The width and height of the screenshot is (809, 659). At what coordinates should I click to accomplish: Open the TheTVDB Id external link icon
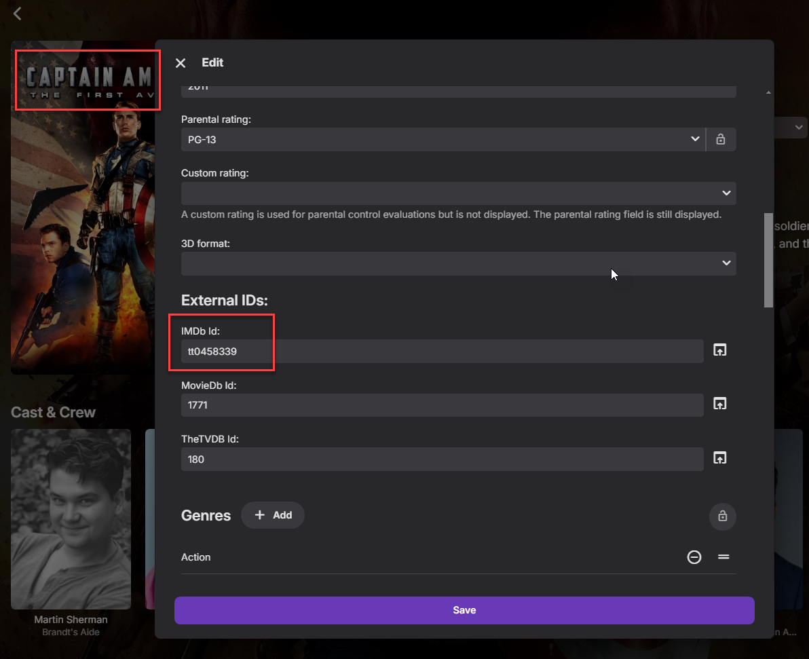click(719, 458)
